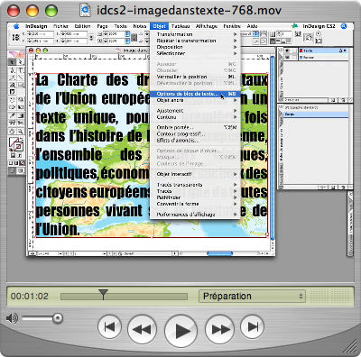This screenshot has width=361, height=357.
Task: Open the Préparation chapter dropdown
Action: coord(252,296)
